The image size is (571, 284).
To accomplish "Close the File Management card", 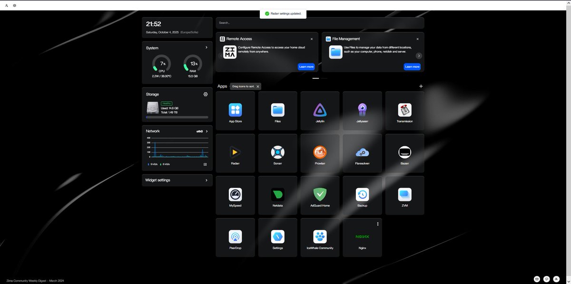I will (418, 39).
